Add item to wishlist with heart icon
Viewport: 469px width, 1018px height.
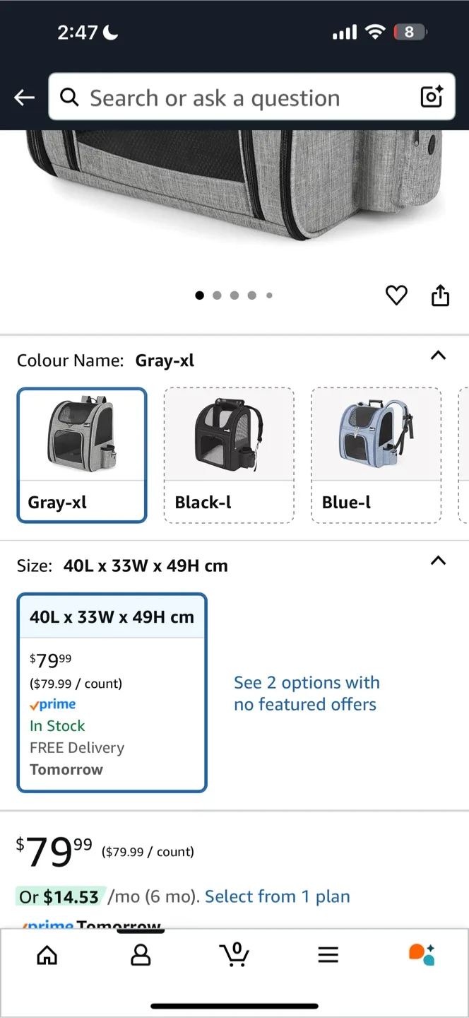coord(396,296)
